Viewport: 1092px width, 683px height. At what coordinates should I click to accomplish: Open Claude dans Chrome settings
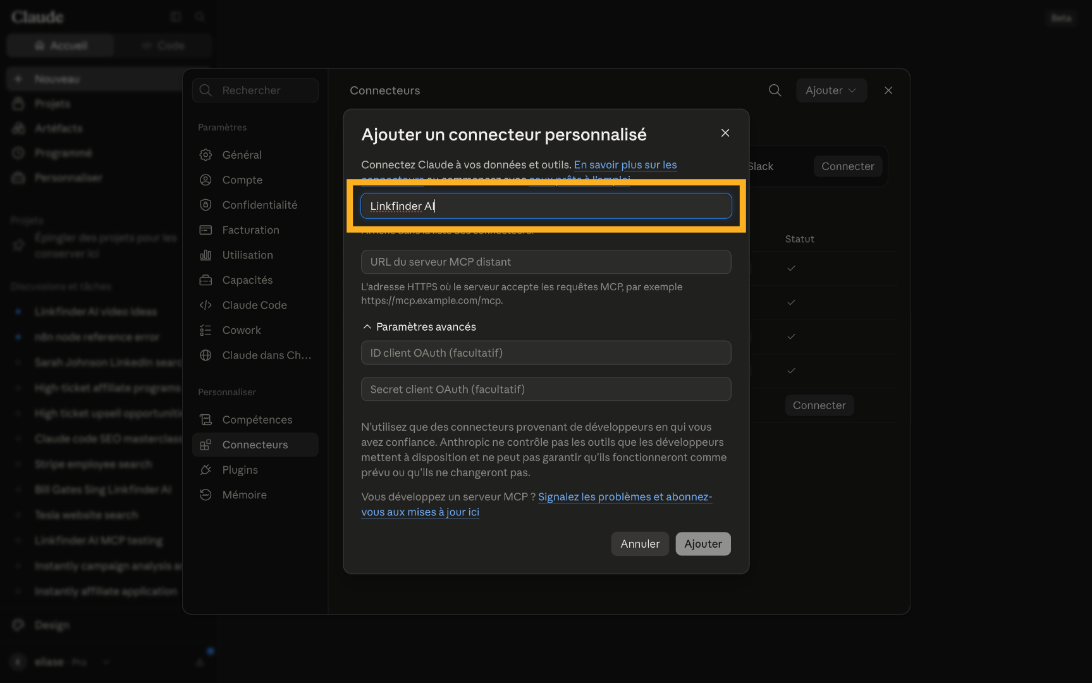point(255,355)
